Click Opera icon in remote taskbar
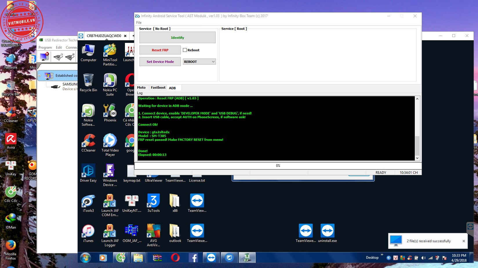Screen dimensions: 478x268 tap(175, 258)
